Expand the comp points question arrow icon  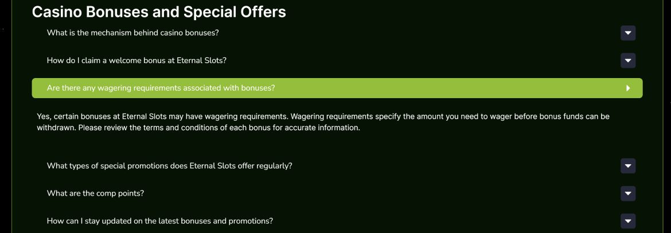[x=628, y=194]
